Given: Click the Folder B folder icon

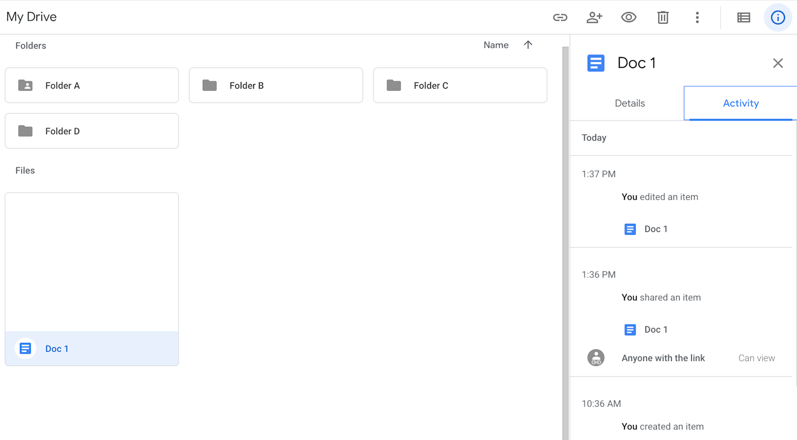Looking at the screenshot, I should 209,85.
